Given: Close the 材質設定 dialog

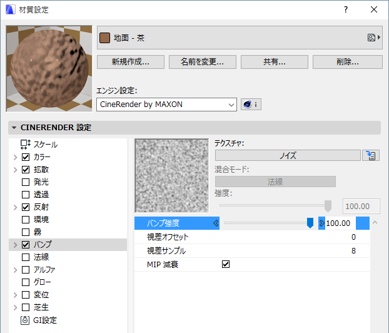Looking at the screenshot, I should click(x=374, y=9).
